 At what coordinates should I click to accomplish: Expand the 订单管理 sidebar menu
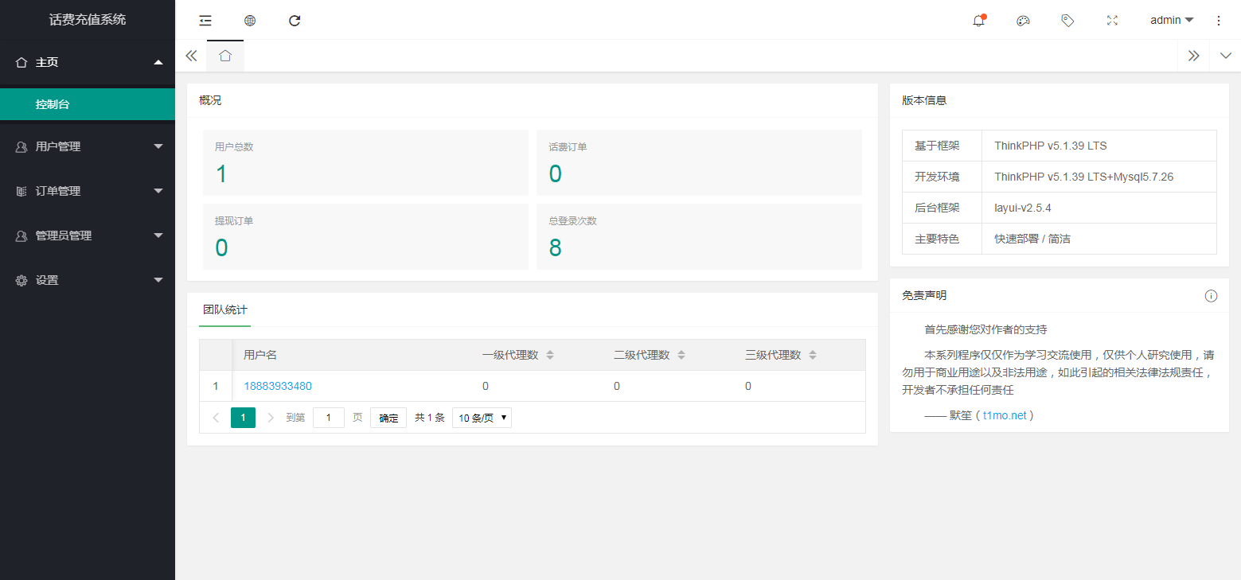pos(88,191)
